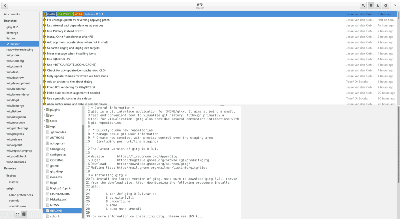Select the origin remote in Remotes
The width and height of the screenshot is (400, 219).
pos(19,188)
